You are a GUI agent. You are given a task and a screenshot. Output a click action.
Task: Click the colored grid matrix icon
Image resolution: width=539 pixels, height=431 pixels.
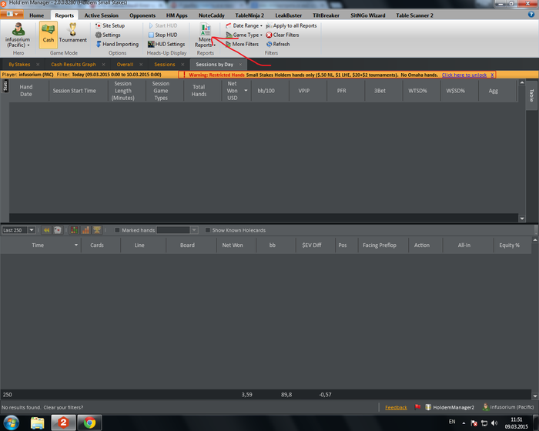(x=74, y=230)
